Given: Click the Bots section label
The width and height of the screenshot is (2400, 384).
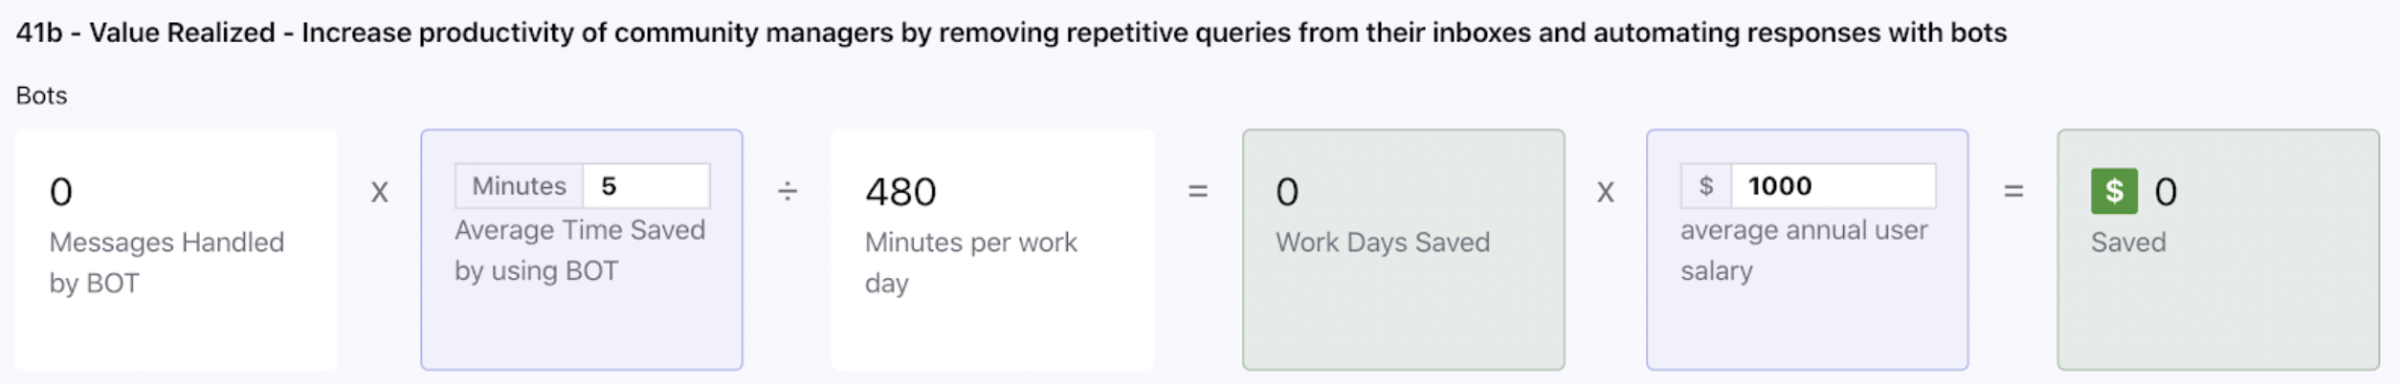Looking at the screenshot, I should (41, 96).
